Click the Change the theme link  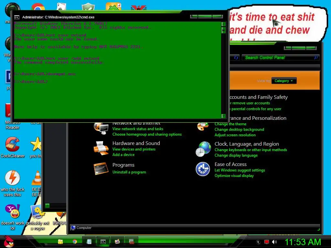coord(230,124)
